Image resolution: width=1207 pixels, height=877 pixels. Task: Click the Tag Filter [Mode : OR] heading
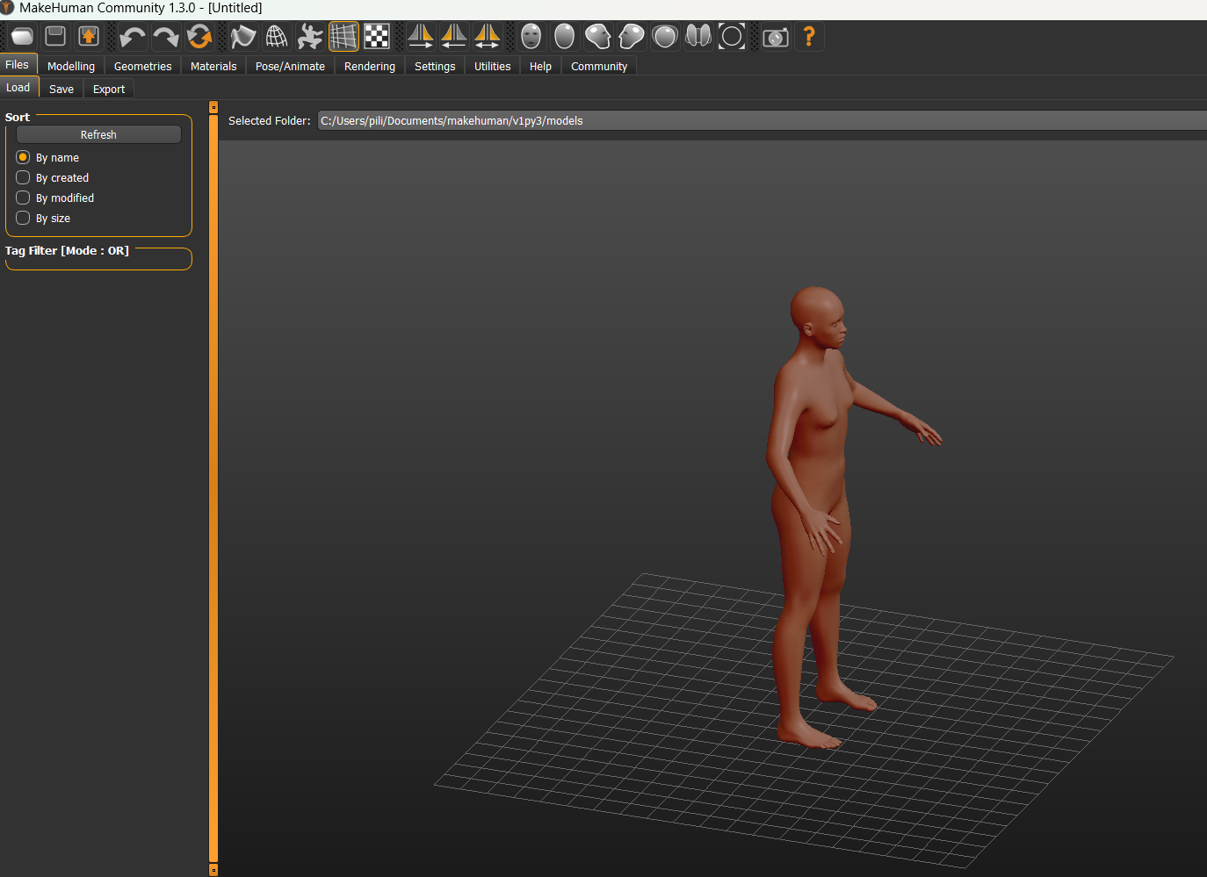(67, 251)
